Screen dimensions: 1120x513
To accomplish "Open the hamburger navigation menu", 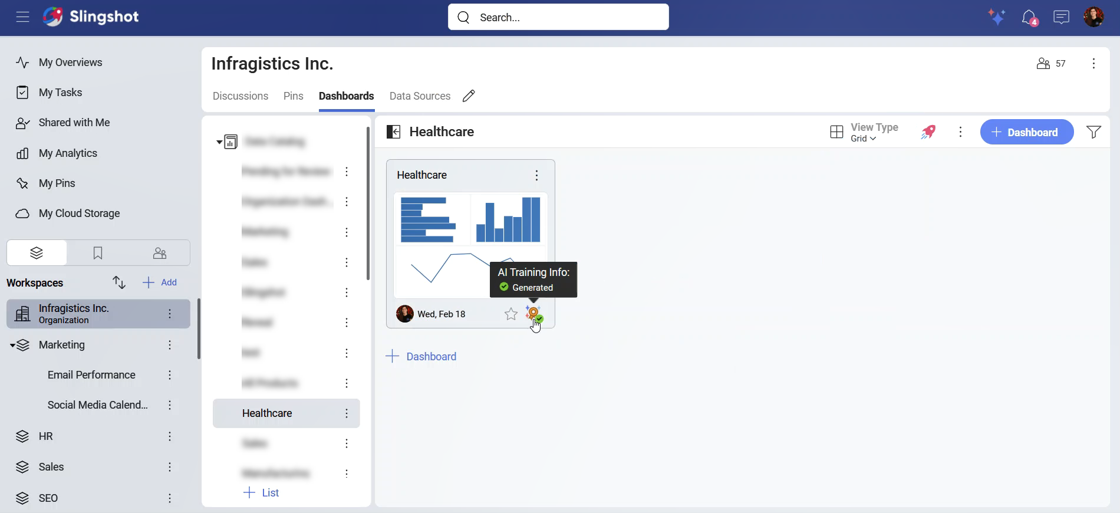I will pos(23,17).
